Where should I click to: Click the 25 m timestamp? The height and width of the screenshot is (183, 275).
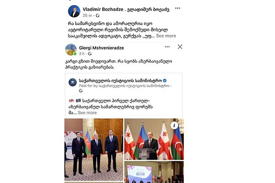(x=88, y=16)
